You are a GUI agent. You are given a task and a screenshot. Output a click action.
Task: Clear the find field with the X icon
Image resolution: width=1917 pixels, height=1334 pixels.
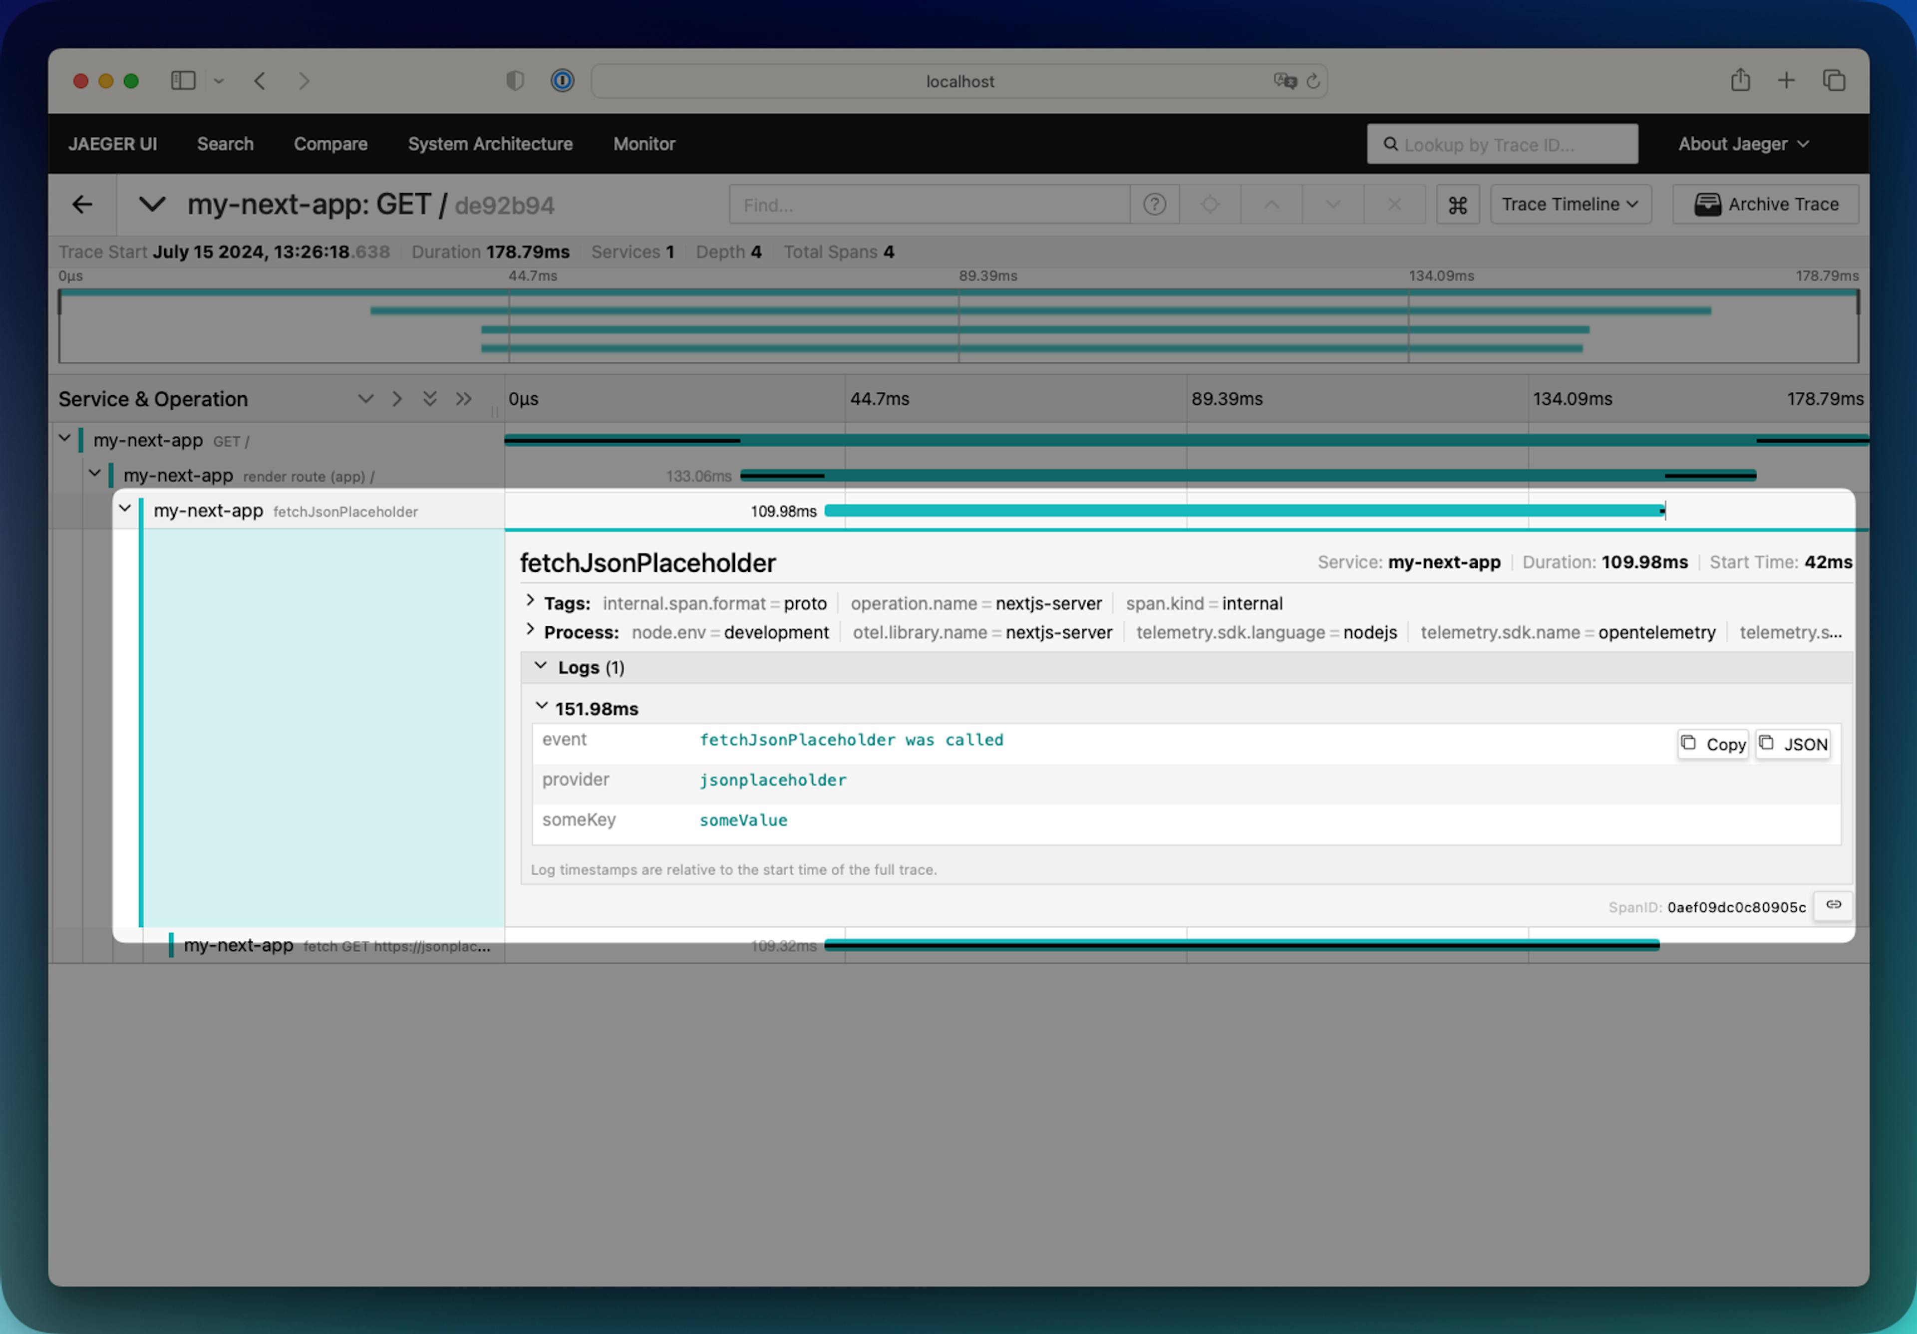tap(1393, 205)
